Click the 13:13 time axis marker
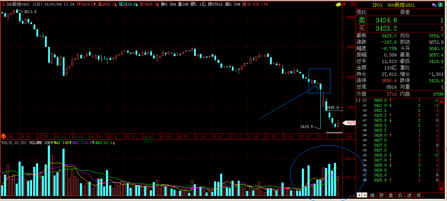The width and height of the screenshot is (447, 201). coord(323,137)
